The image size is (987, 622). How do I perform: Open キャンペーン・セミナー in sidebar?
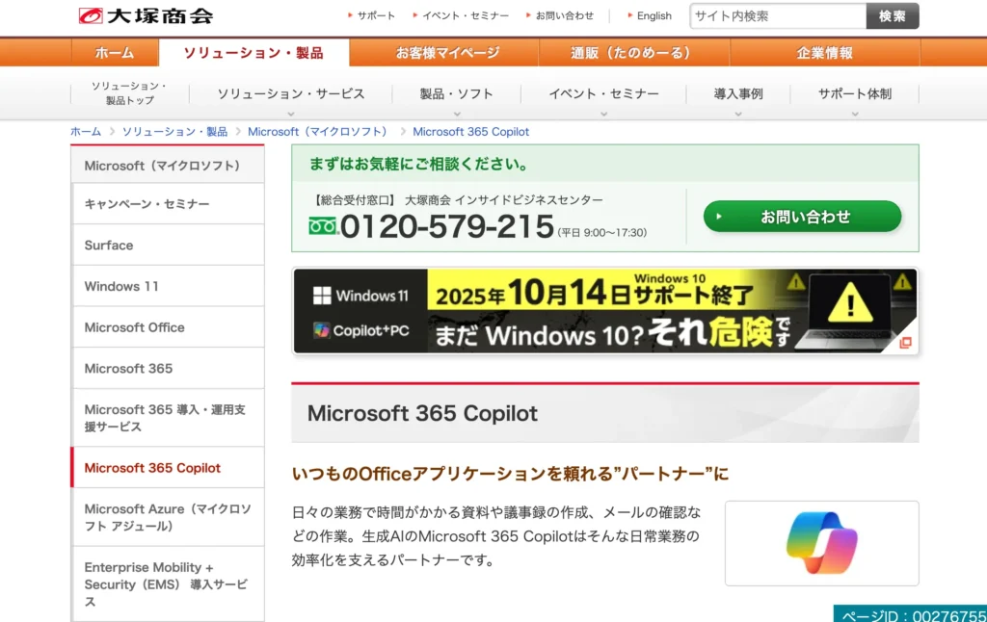[168, 204]
